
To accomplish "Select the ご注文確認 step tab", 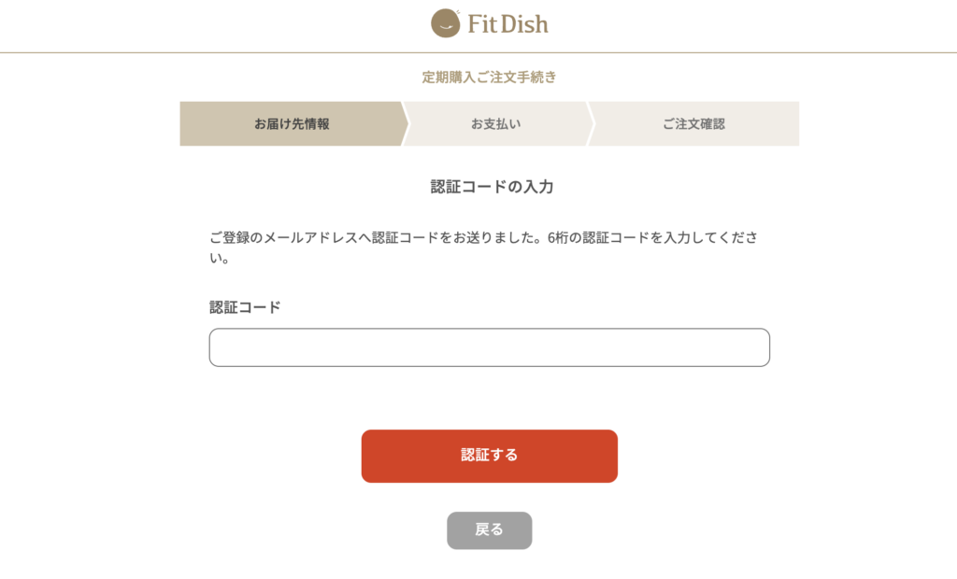I will pos(694,124).
